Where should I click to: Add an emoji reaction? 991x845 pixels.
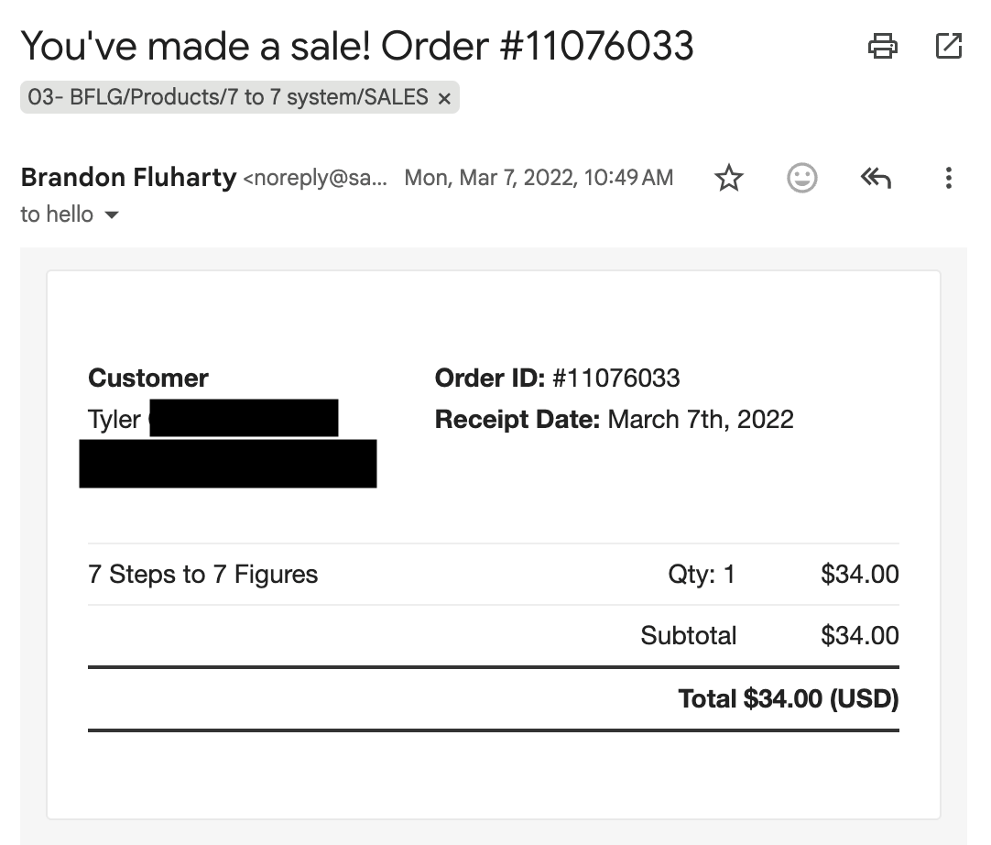(x=802, y=178)
